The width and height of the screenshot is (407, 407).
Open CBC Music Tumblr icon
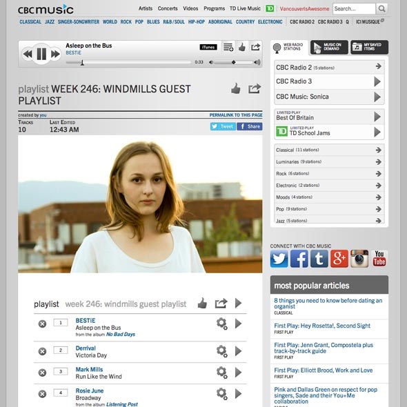coord(319,259)
